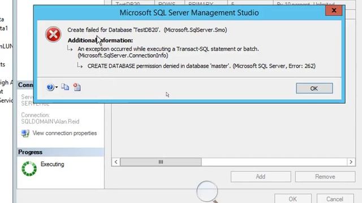The width and height of the screenshot is (362, 203).
Task: Click the horizontal scrollbar right arrow
Action: click(x=351, y=162)
